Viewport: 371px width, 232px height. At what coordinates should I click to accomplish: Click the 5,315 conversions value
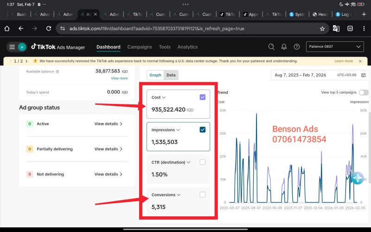158,207
